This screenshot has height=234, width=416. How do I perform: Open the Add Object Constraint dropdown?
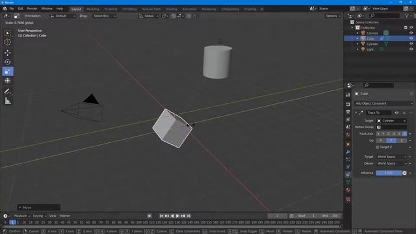[x=383, y=103]
